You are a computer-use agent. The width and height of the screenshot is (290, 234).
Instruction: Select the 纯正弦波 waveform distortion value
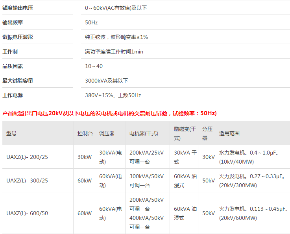(116, 37)
